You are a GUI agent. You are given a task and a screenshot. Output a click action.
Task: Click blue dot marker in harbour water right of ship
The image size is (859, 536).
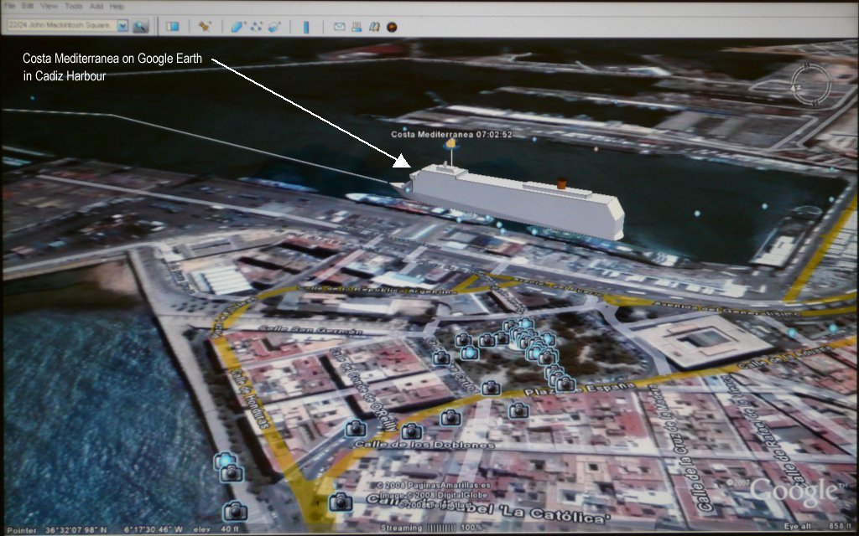pos(697,214)
